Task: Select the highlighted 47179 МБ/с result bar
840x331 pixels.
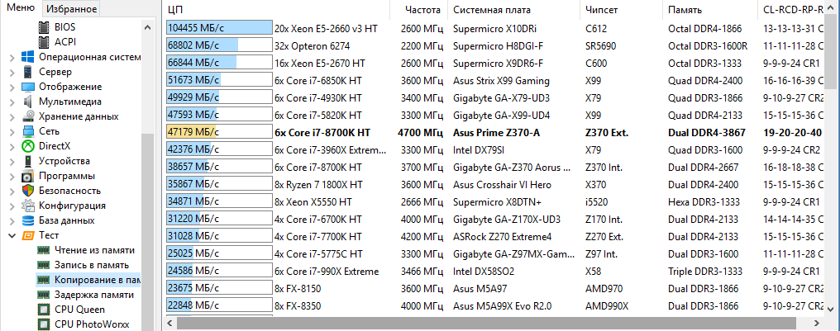Action: 219,132
